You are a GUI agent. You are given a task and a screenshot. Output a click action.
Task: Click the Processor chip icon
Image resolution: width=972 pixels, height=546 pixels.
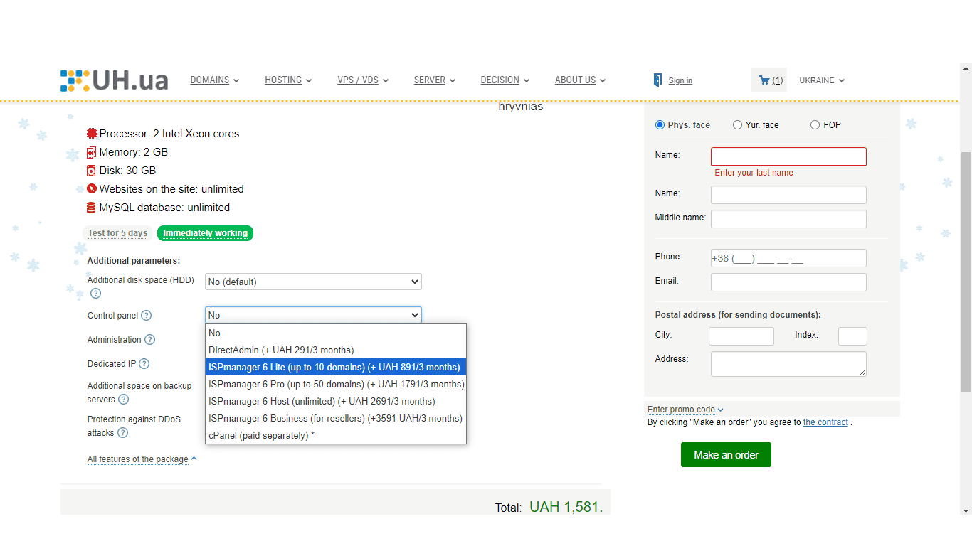click(91, 134)
